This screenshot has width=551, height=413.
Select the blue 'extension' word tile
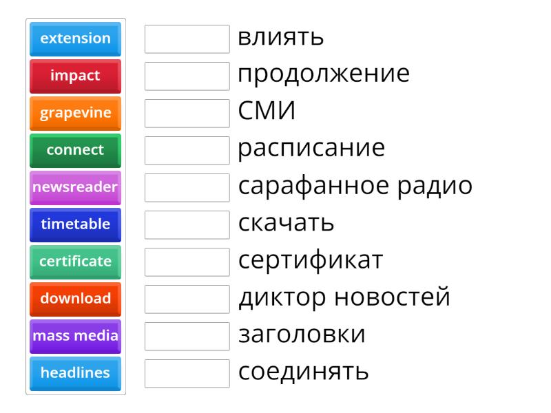pyautogui.click(x=75, y=39)
